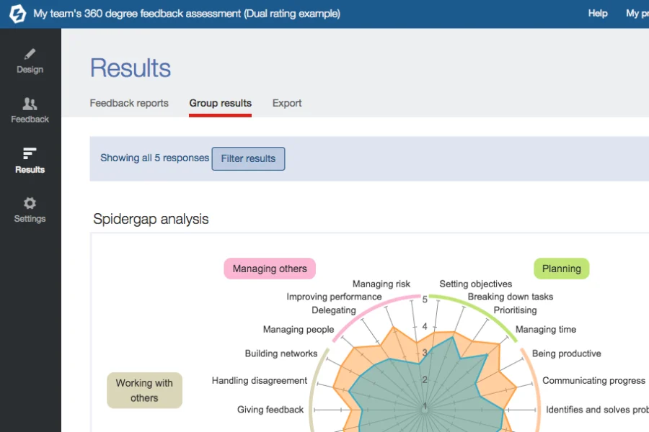Viewport: 649px width, 432px height.
Task: Click the 'Spidergap analysis' heading
Action: tap(151, 219)
